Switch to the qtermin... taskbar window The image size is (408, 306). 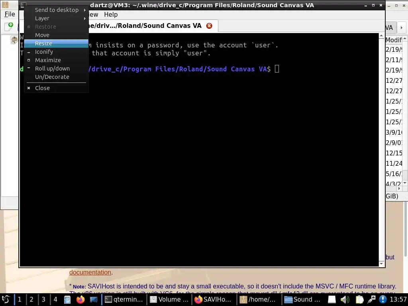[124, 300]
